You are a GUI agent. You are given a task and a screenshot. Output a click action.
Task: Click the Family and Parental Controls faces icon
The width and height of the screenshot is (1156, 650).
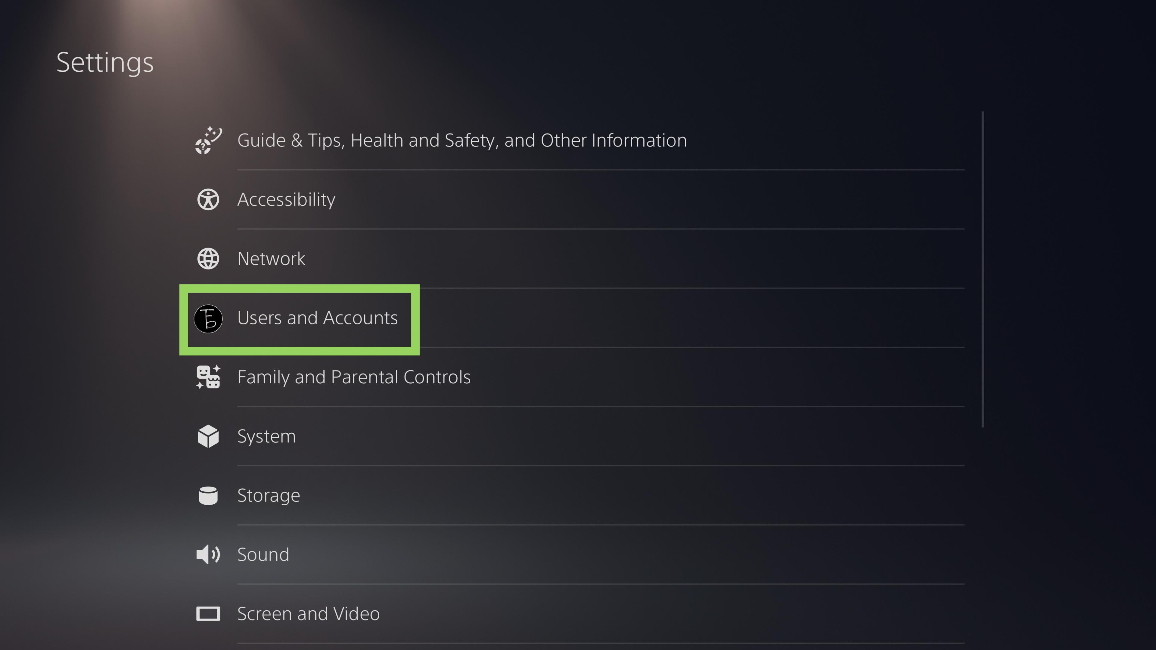pyautogui.click(x=208, y=377)
